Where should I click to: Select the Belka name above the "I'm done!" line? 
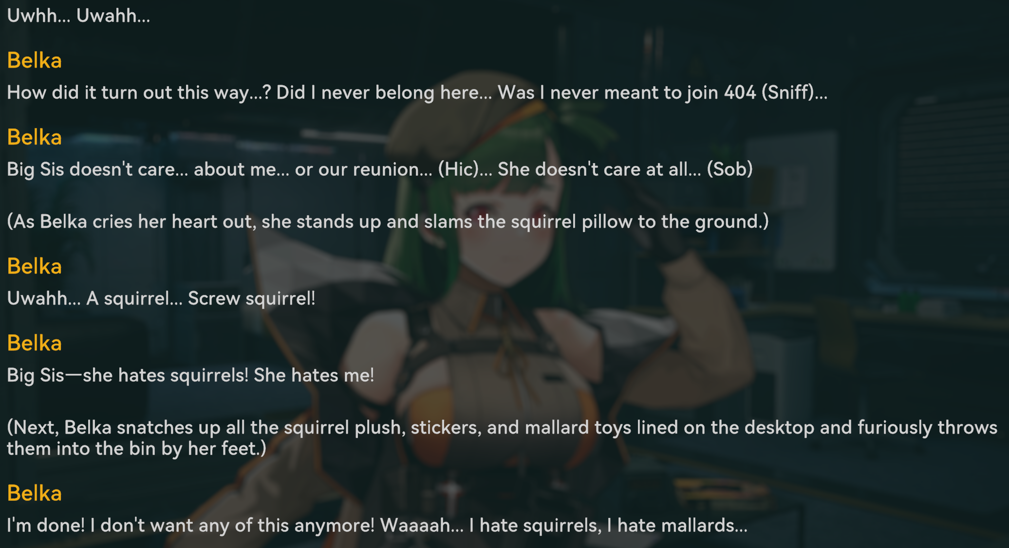coord(34,493)
